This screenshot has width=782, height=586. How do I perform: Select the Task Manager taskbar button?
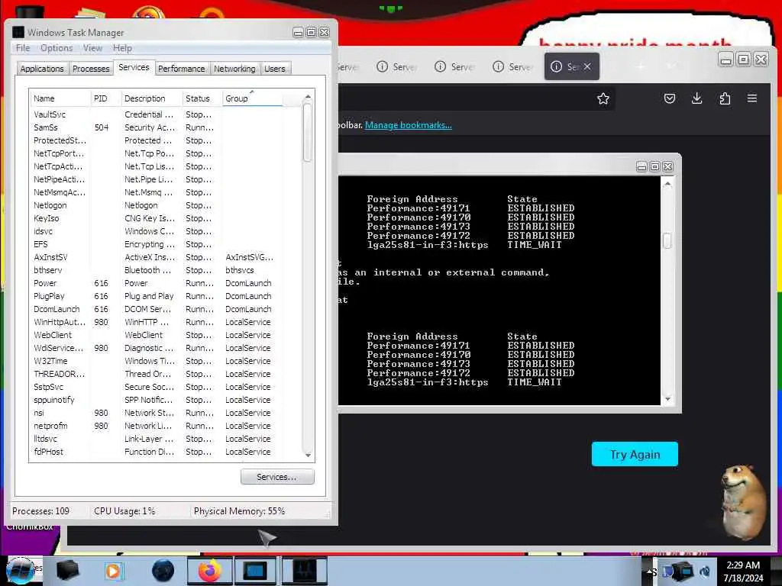[304, 571]
